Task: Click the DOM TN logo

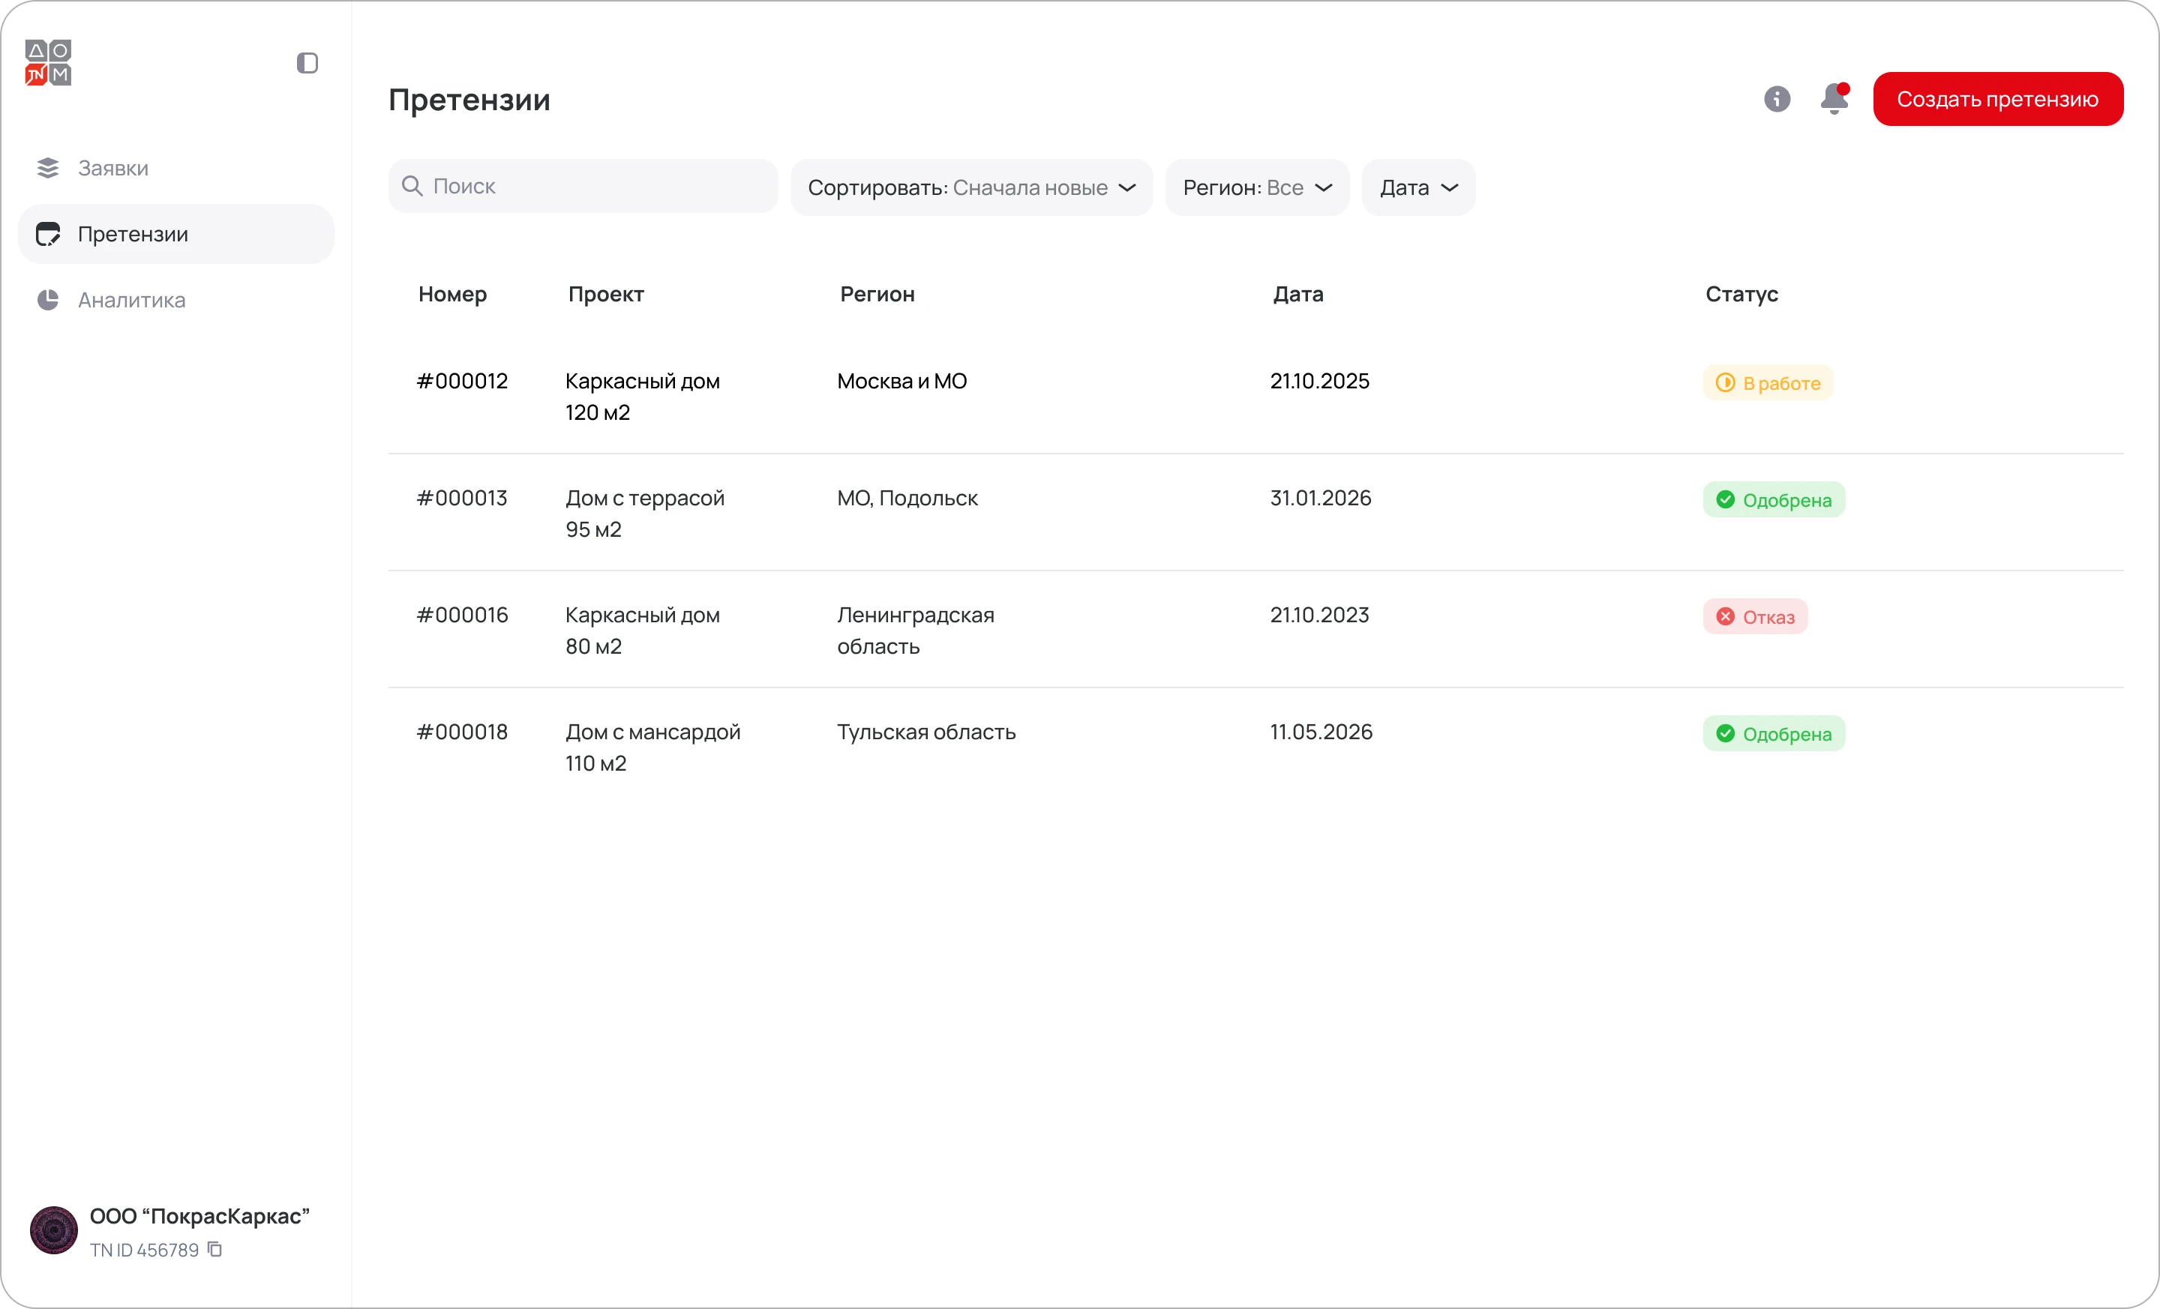Action: pyautogui.click(x=48, y=63)
